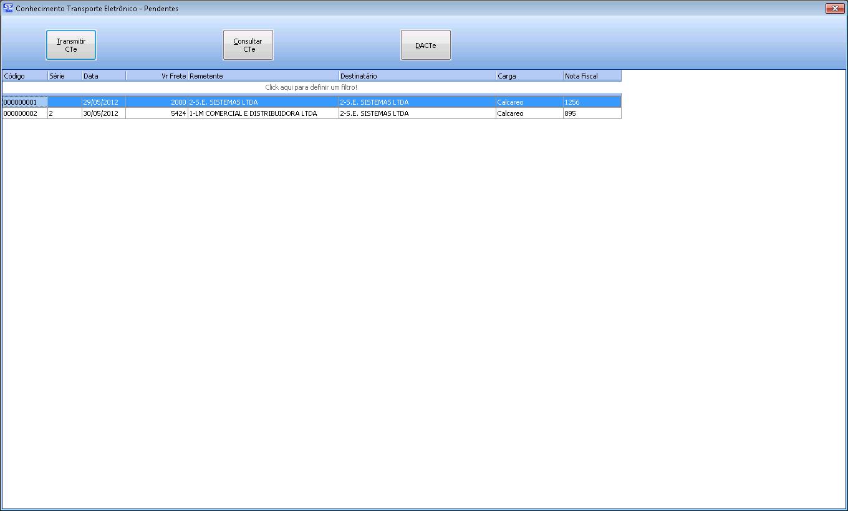Click the Transmitir CTe button
This screenshot has height=511, width=848.
click(x=71, y=45)
